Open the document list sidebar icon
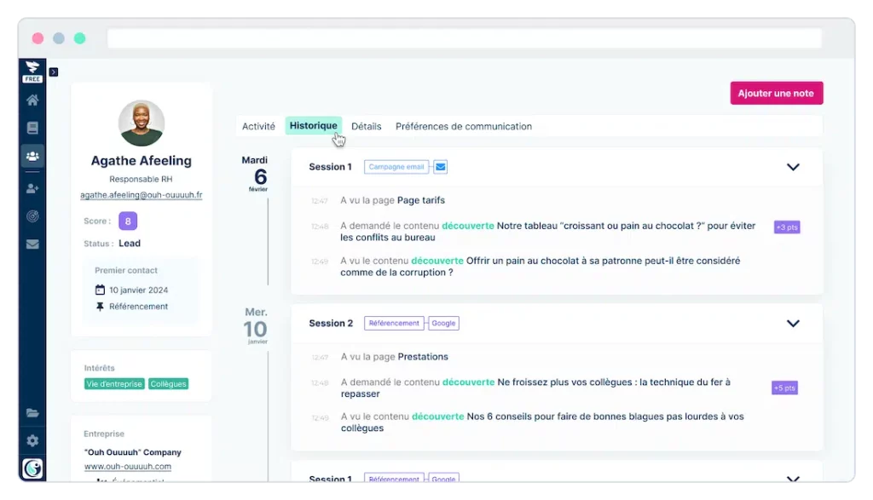This screenshot has height=500, width=873. click(32, 128)
